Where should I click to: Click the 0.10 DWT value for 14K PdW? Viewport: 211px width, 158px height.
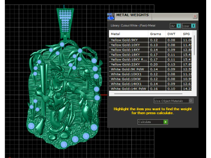pyautogui.click(x=171, y=89)
